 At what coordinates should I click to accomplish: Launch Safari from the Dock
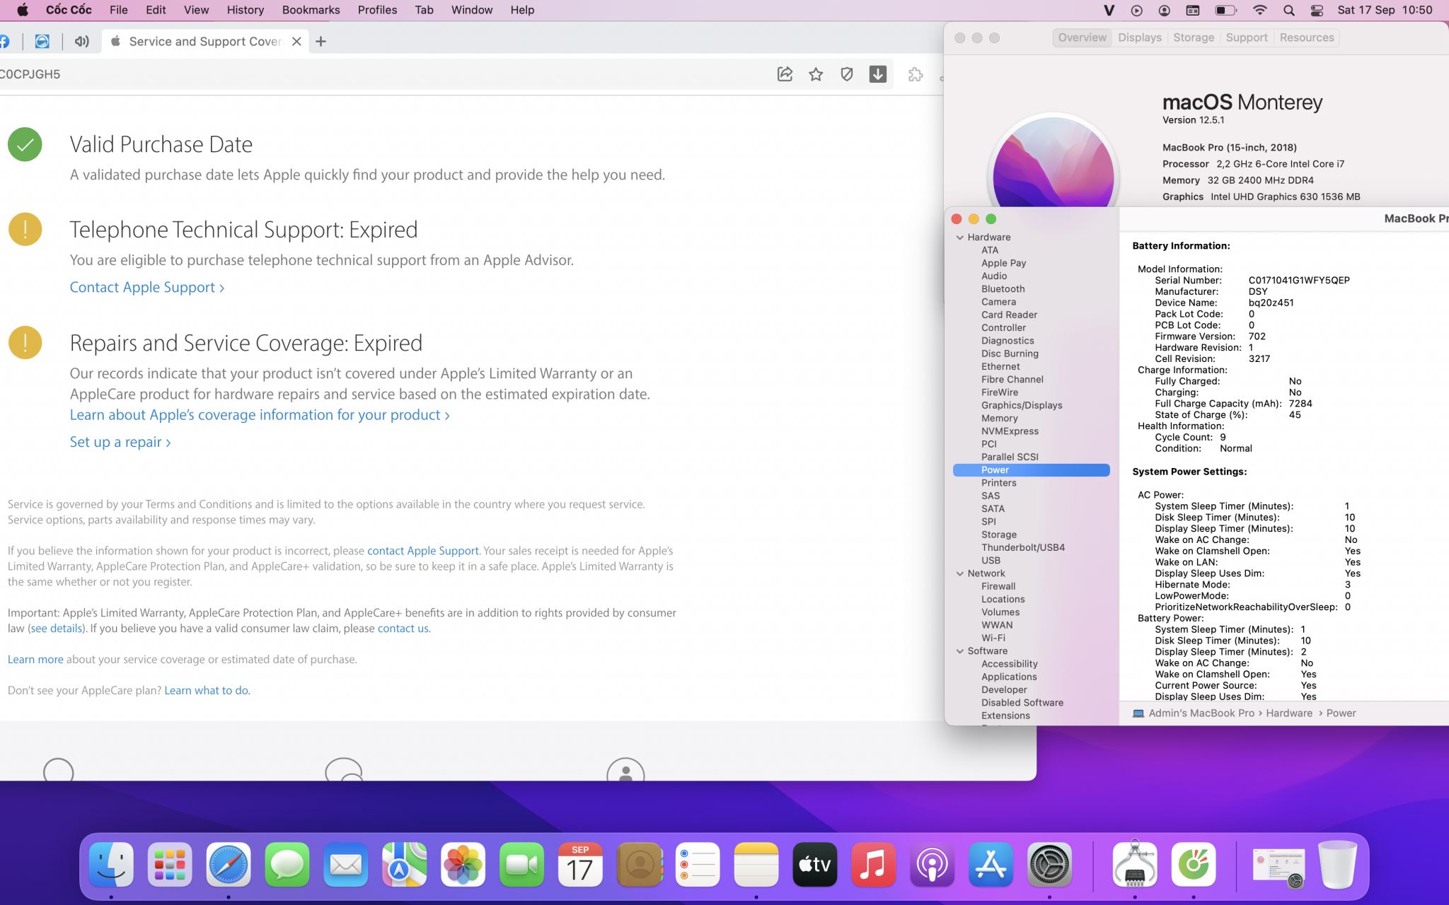[x=228, y=865]
